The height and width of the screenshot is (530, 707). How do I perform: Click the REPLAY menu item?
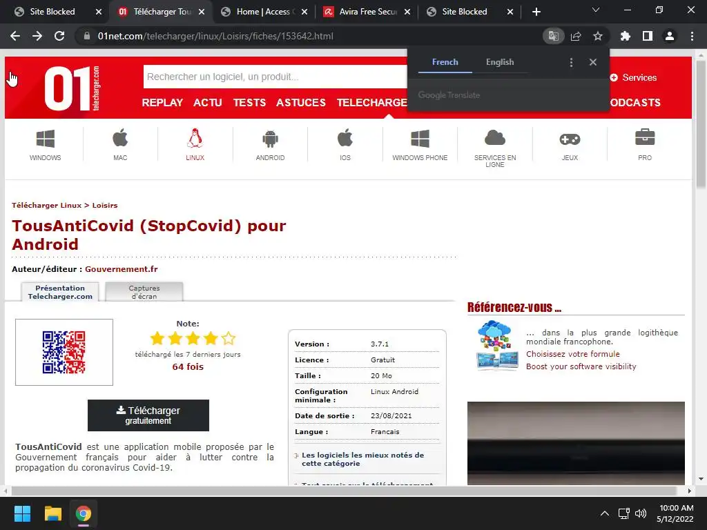162,102
